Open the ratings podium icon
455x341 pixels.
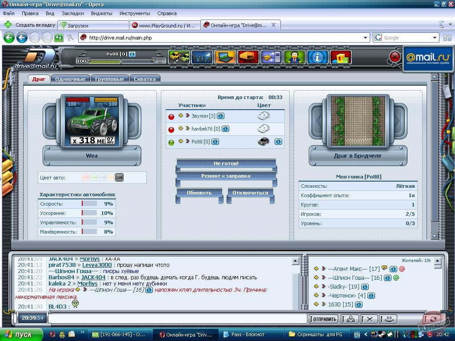340,57
